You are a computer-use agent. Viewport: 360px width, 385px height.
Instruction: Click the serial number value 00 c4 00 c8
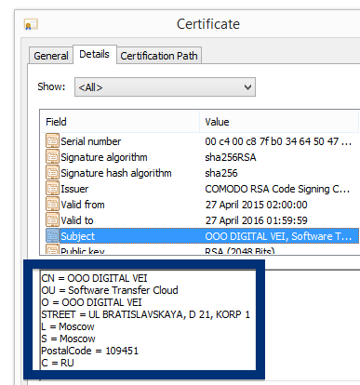(278, 141)
